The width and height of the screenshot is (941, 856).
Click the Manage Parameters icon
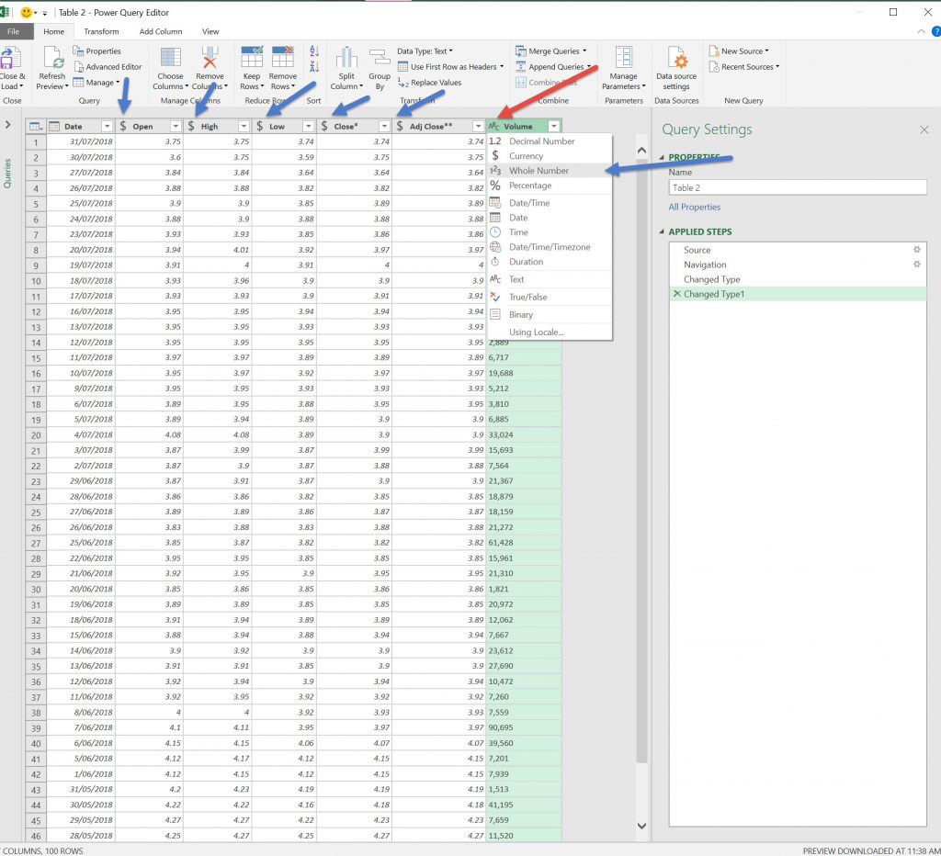(623, 58)
